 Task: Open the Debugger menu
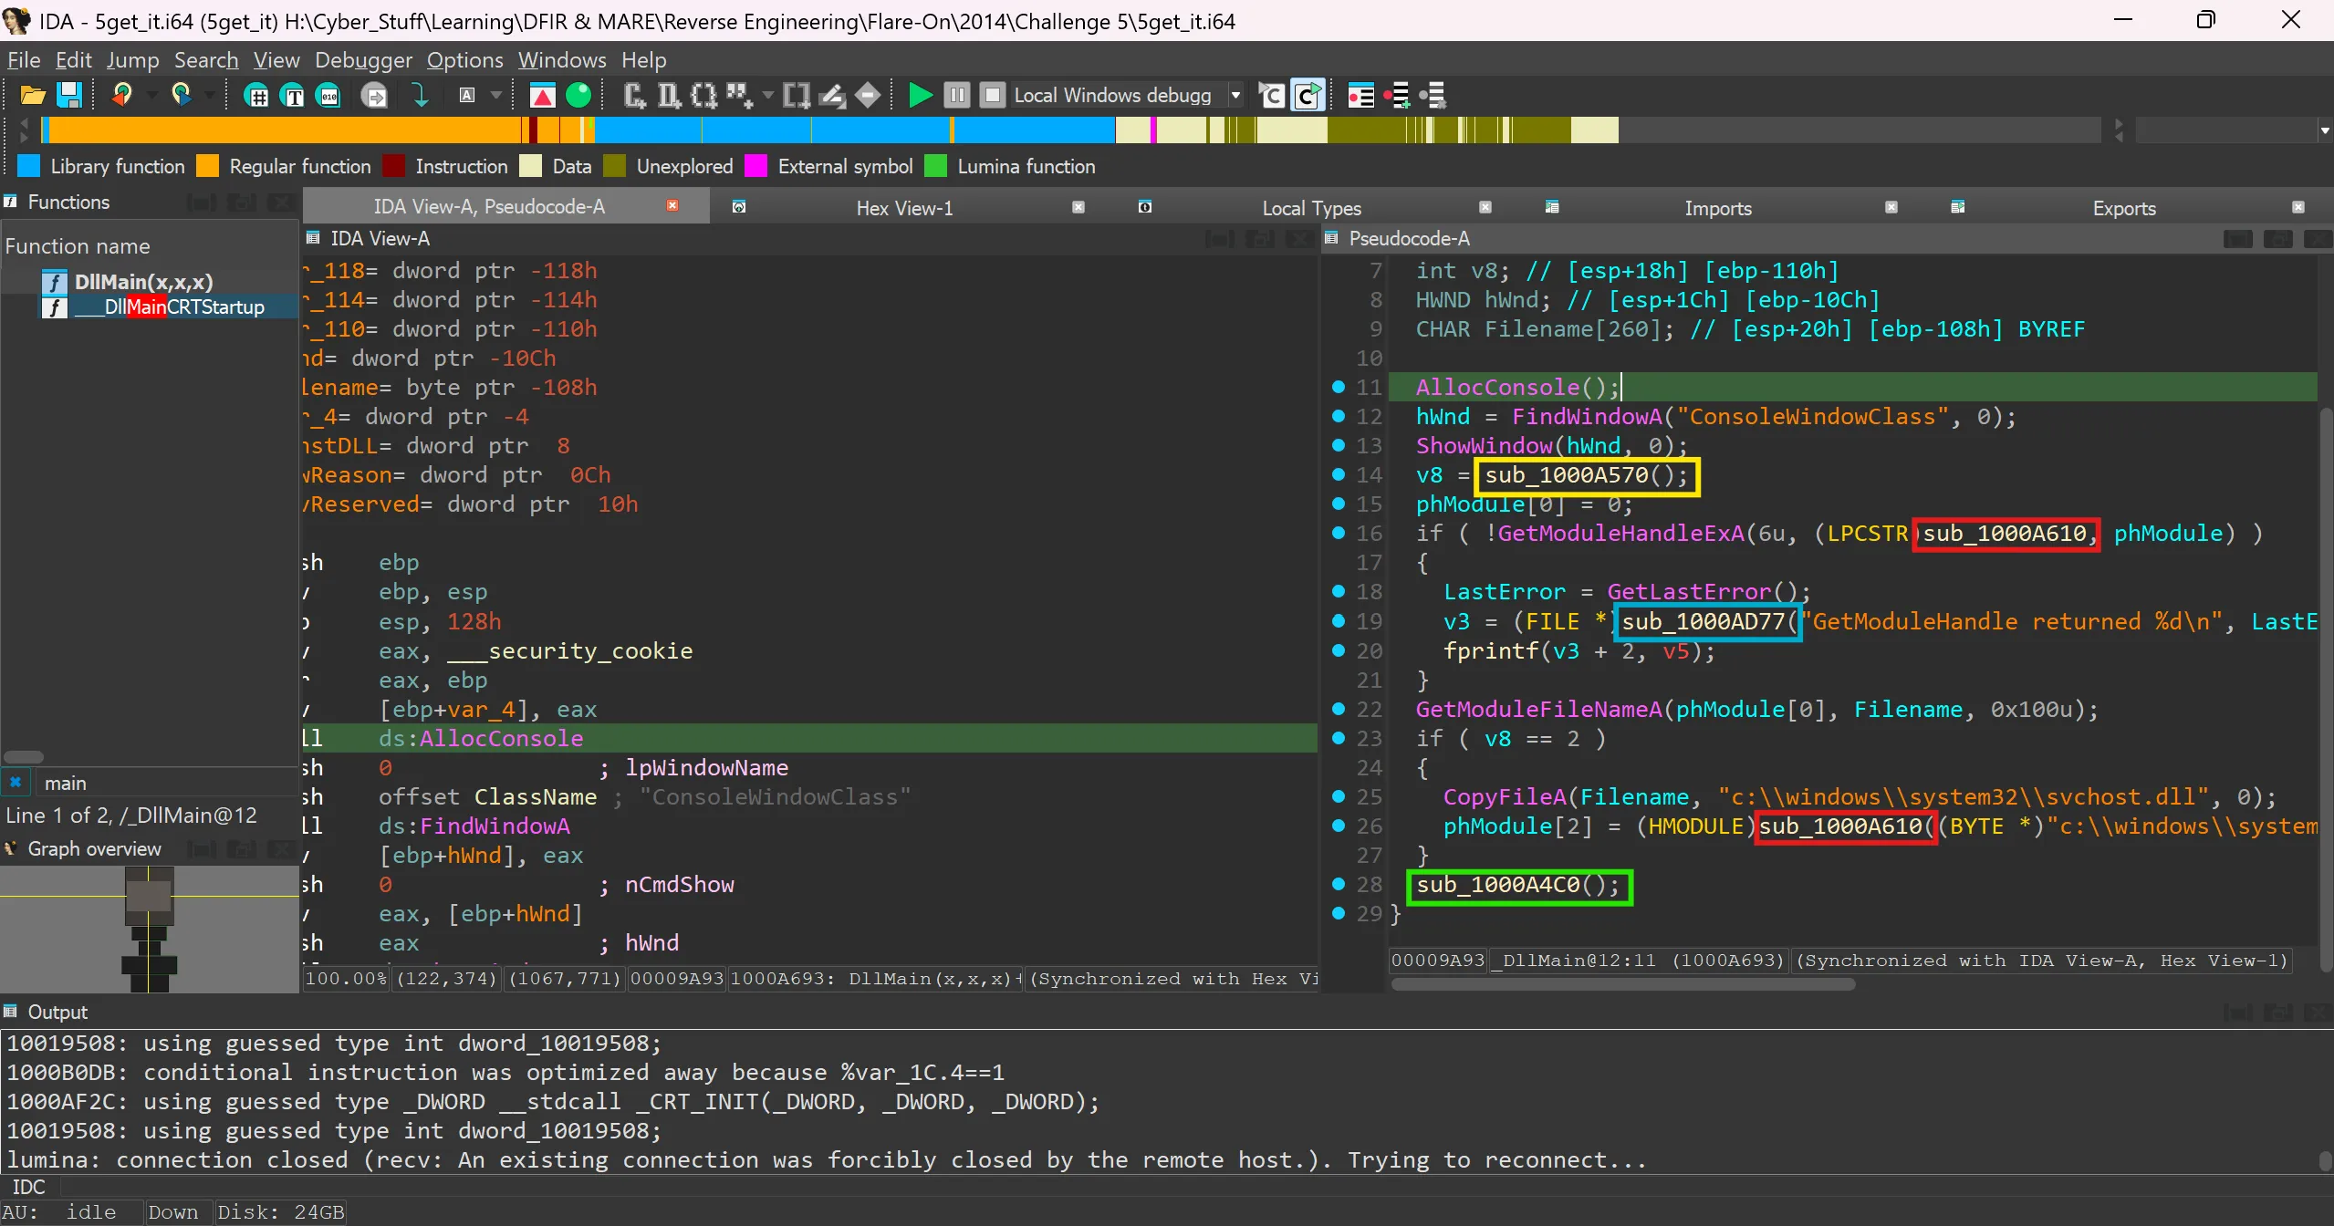(363, 60)
